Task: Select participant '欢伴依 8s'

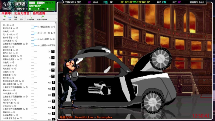Action: [x=8, y=78]
